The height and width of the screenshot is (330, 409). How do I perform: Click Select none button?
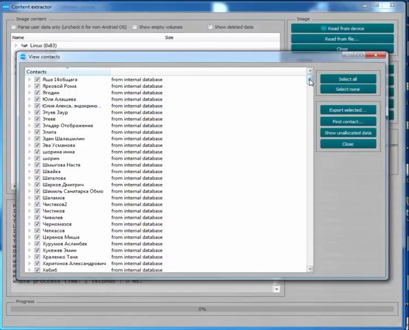(348, 89)
